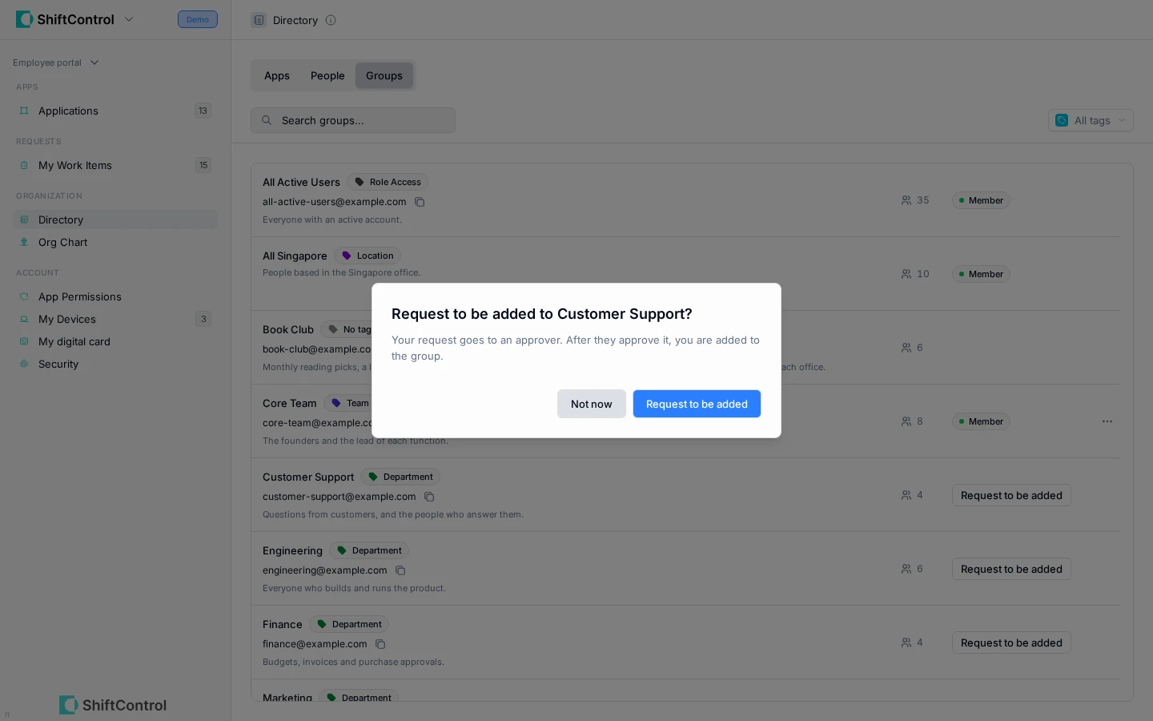Image resolution: width=1153 pixels, height=721 pixels.
Task: Open My digital card
Action: [x=115, y=341]
